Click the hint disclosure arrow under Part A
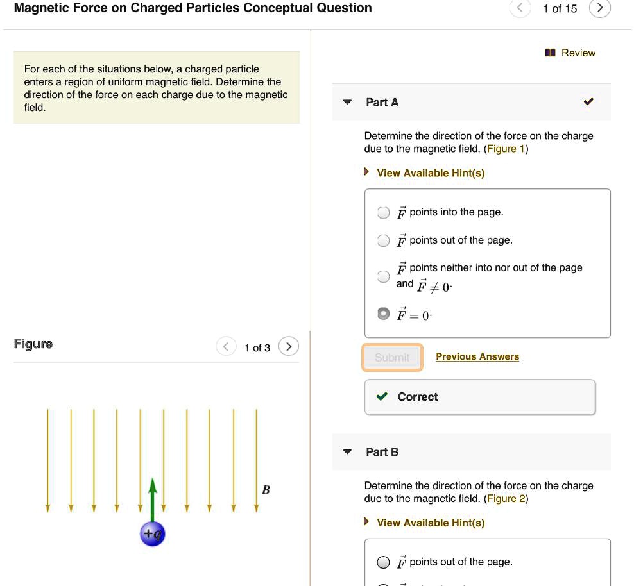The image size is (634, 586). pyautogui.click(x=366, y=172)
